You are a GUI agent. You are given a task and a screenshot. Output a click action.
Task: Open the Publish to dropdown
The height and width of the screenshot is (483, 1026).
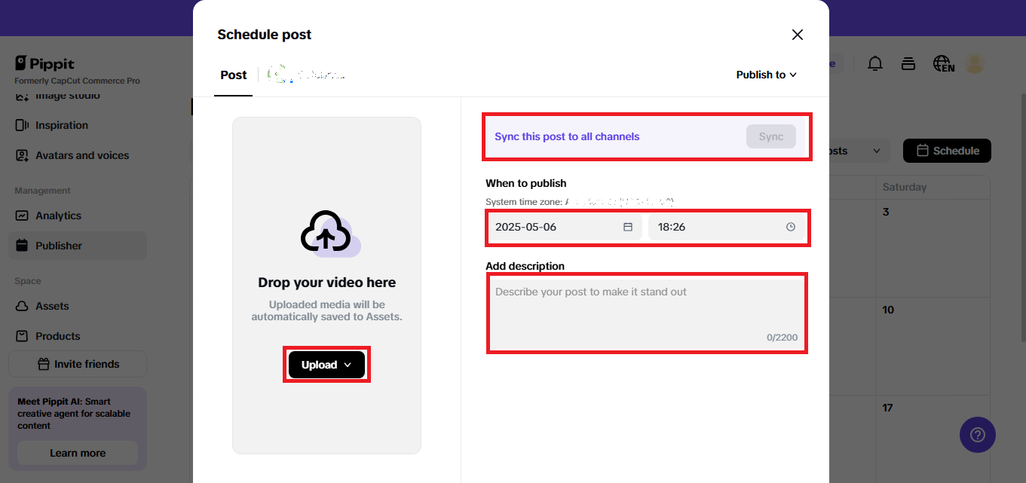click(x=766, y=75)
